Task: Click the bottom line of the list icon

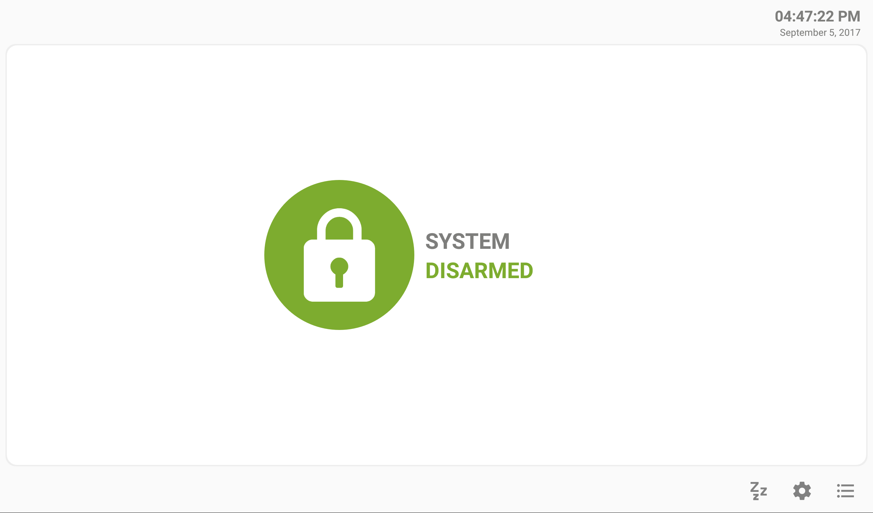Action: [x=846, y=496]
